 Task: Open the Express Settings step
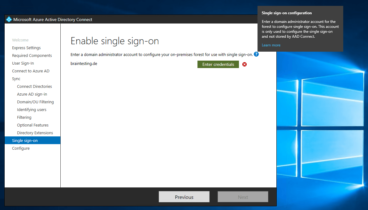pos(26,48)
